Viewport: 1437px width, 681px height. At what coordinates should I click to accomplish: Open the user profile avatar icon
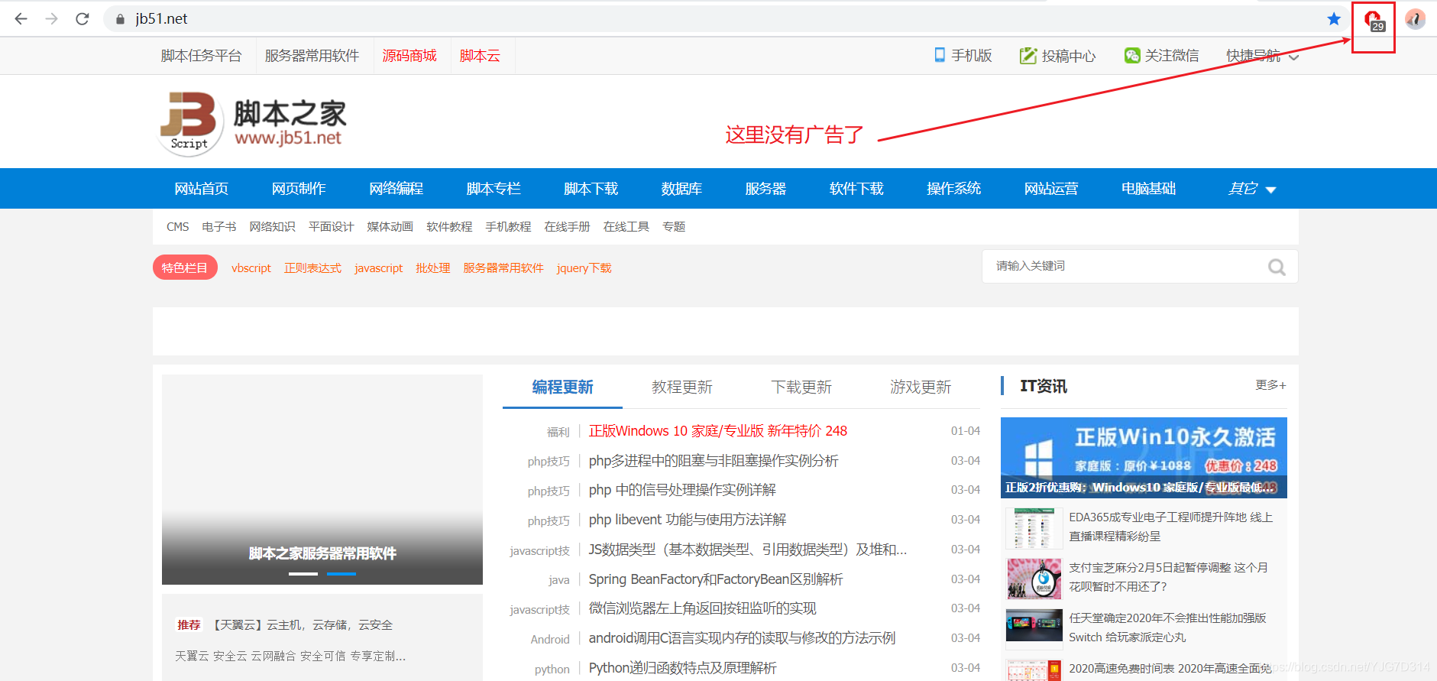pos(1415,19)
